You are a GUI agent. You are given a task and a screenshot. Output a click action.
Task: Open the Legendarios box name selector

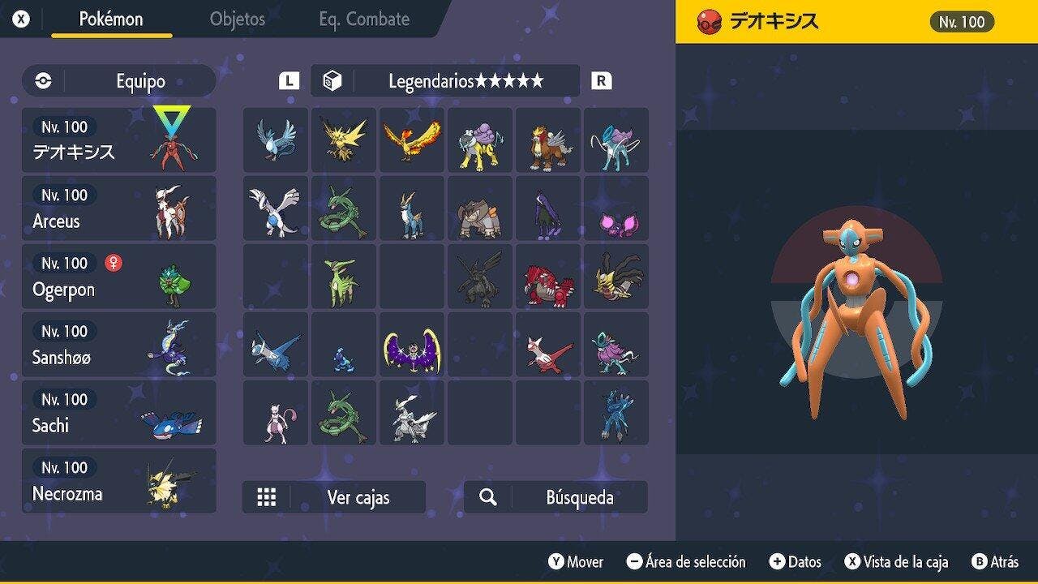click(x=445, y=80)
